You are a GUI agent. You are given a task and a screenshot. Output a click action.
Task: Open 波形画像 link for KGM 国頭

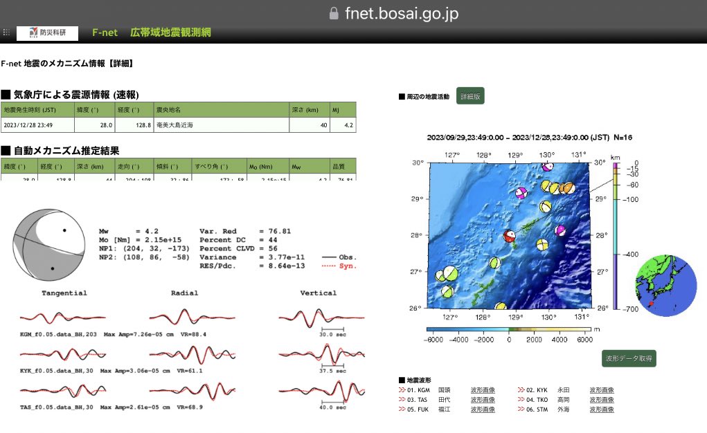(483, 390)
